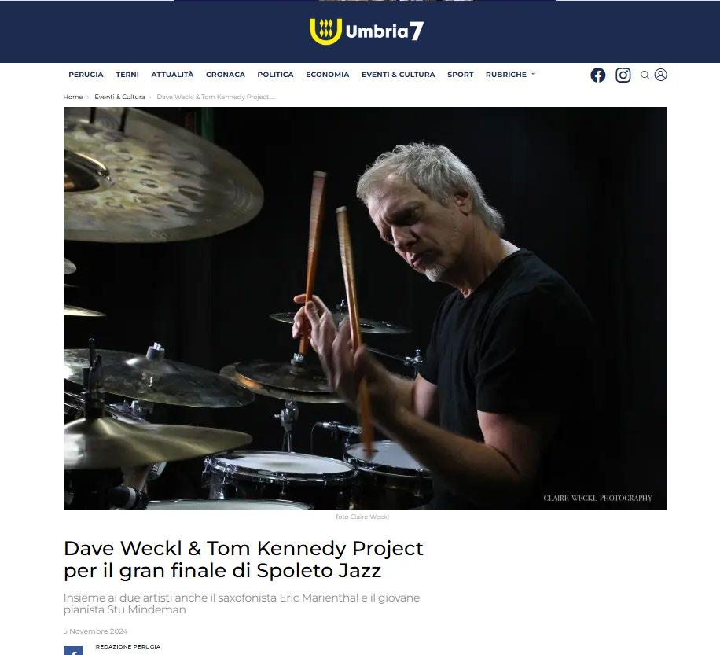Image resolution: width=720 pixels, height=655 pixels.
Task: Click the Home breadcrumb link
Action: (x=72, y=97)
